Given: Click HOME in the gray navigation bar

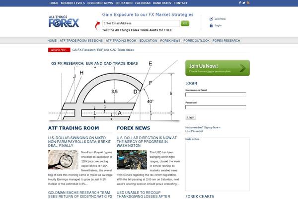Looking at the screenshot, I should [x=52, y=41].
